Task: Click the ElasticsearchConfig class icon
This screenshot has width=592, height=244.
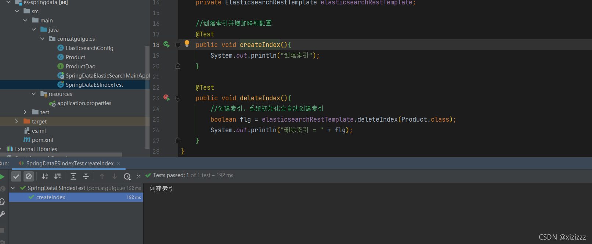Action: (61, 48)
